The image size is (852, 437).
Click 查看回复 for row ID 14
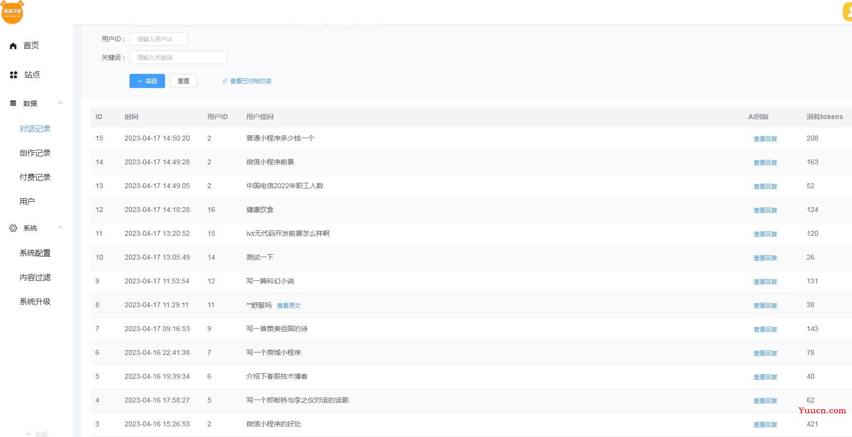tap(765, 163)
